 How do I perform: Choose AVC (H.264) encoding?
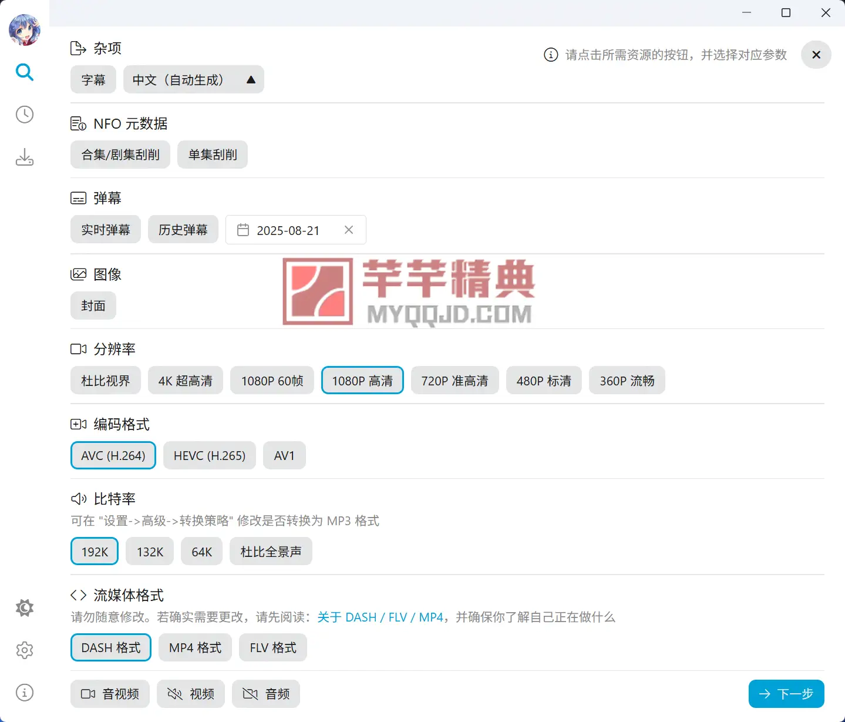(x=113, y=455)
